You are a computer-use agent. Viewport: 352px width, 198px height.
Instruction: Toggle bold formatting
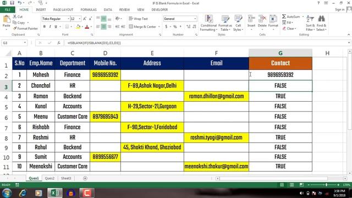[x=45, y=27]
